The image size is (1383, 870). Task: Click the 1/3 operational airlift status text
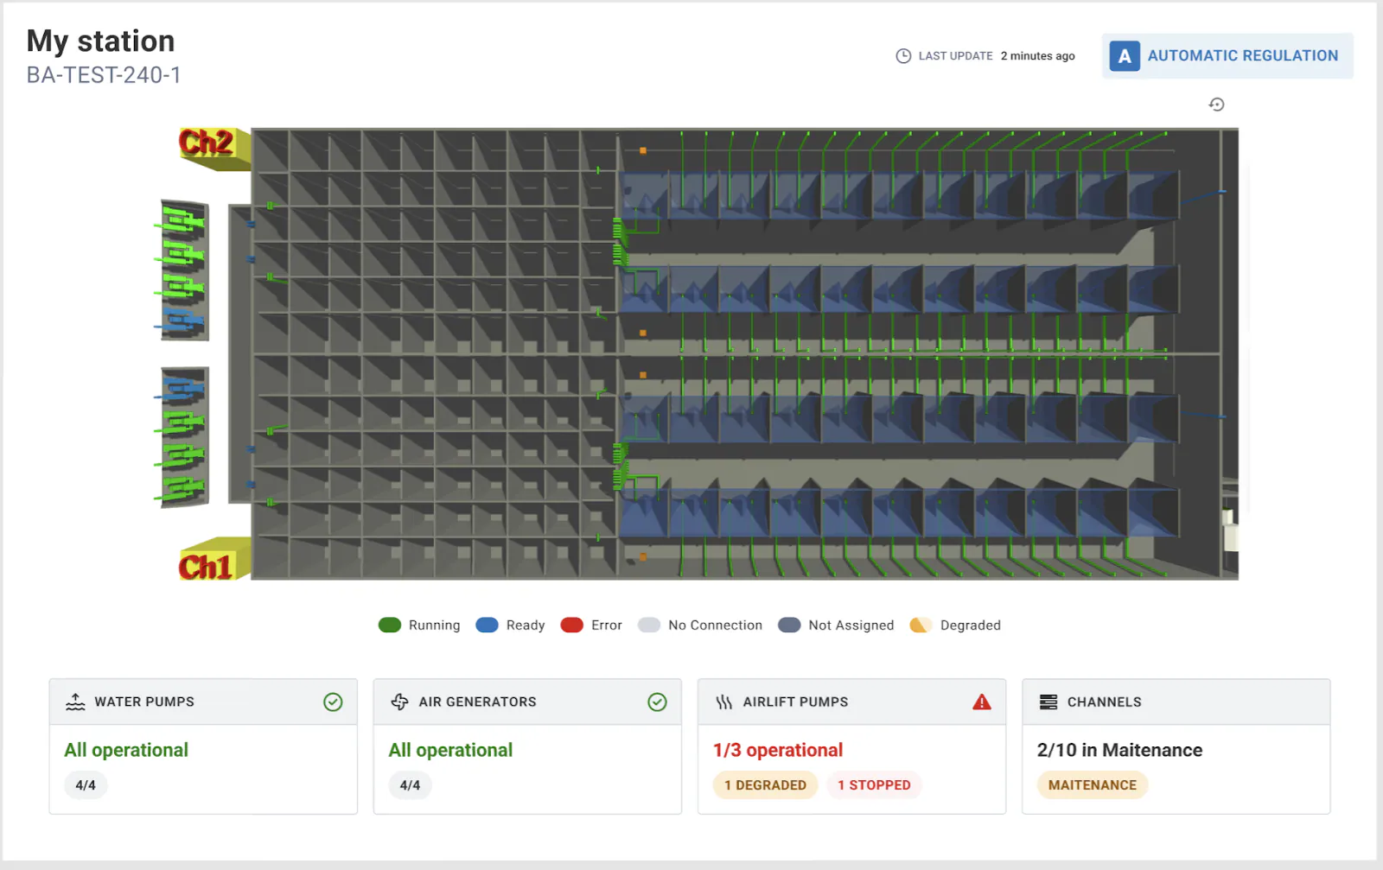click(777, 750)
